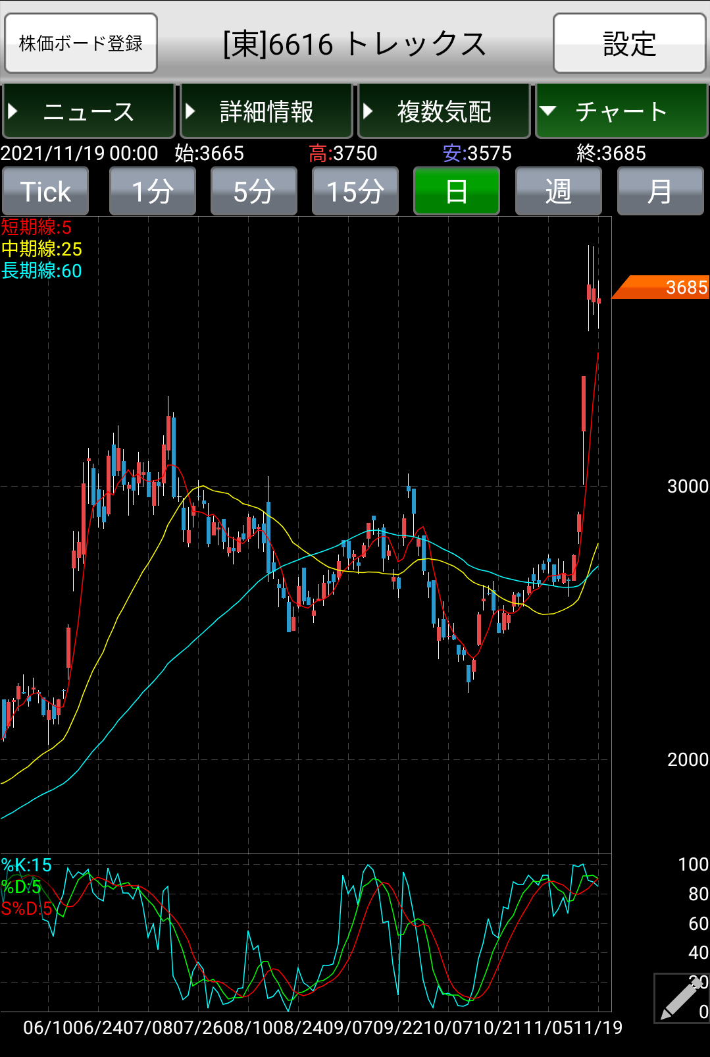Viewport: 710px width, 1057px height.
Task: Tap the 長期線:60 legend label
Action: [41, 271]
